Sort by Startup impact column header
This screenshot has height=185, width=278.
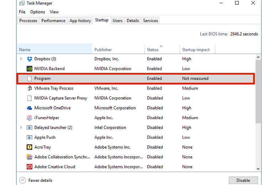pyautogui.click(x=196, y=50)
